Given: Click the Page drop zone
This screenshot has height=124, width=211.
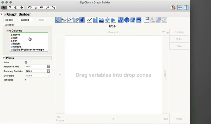Looking at the screenshot, I should [179, 119].
